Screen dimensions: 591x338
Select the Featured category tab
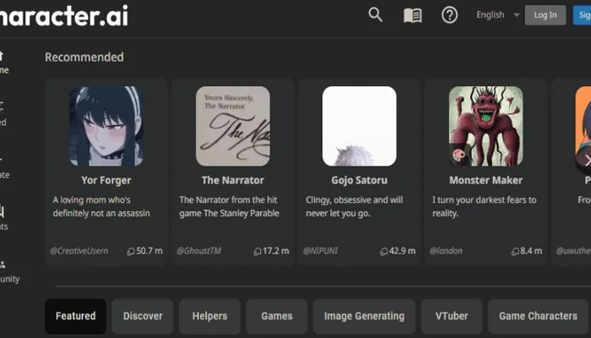point(75,316)
